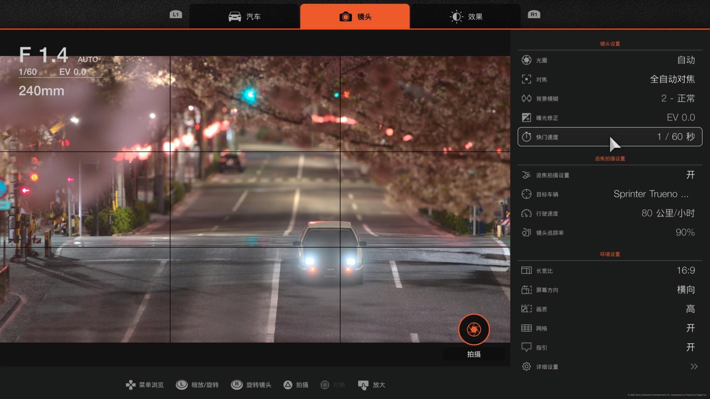Click the focus 对焦 bracket icon
This screenshot has width=710, height=399.
526,79
